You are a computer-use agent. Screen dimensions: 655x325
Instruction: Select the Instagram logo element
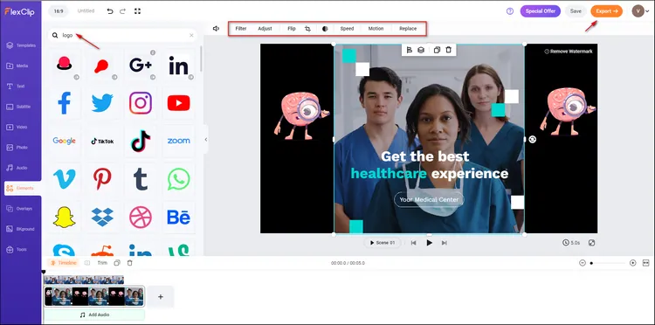click(x=141, y=103)
